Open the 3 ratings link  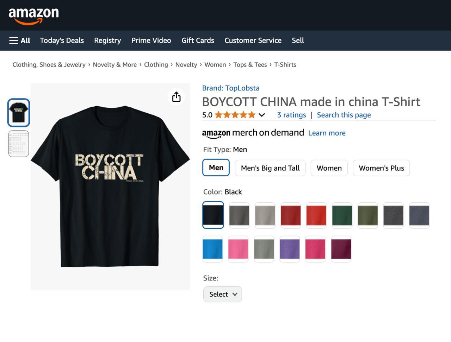point(291,115)
